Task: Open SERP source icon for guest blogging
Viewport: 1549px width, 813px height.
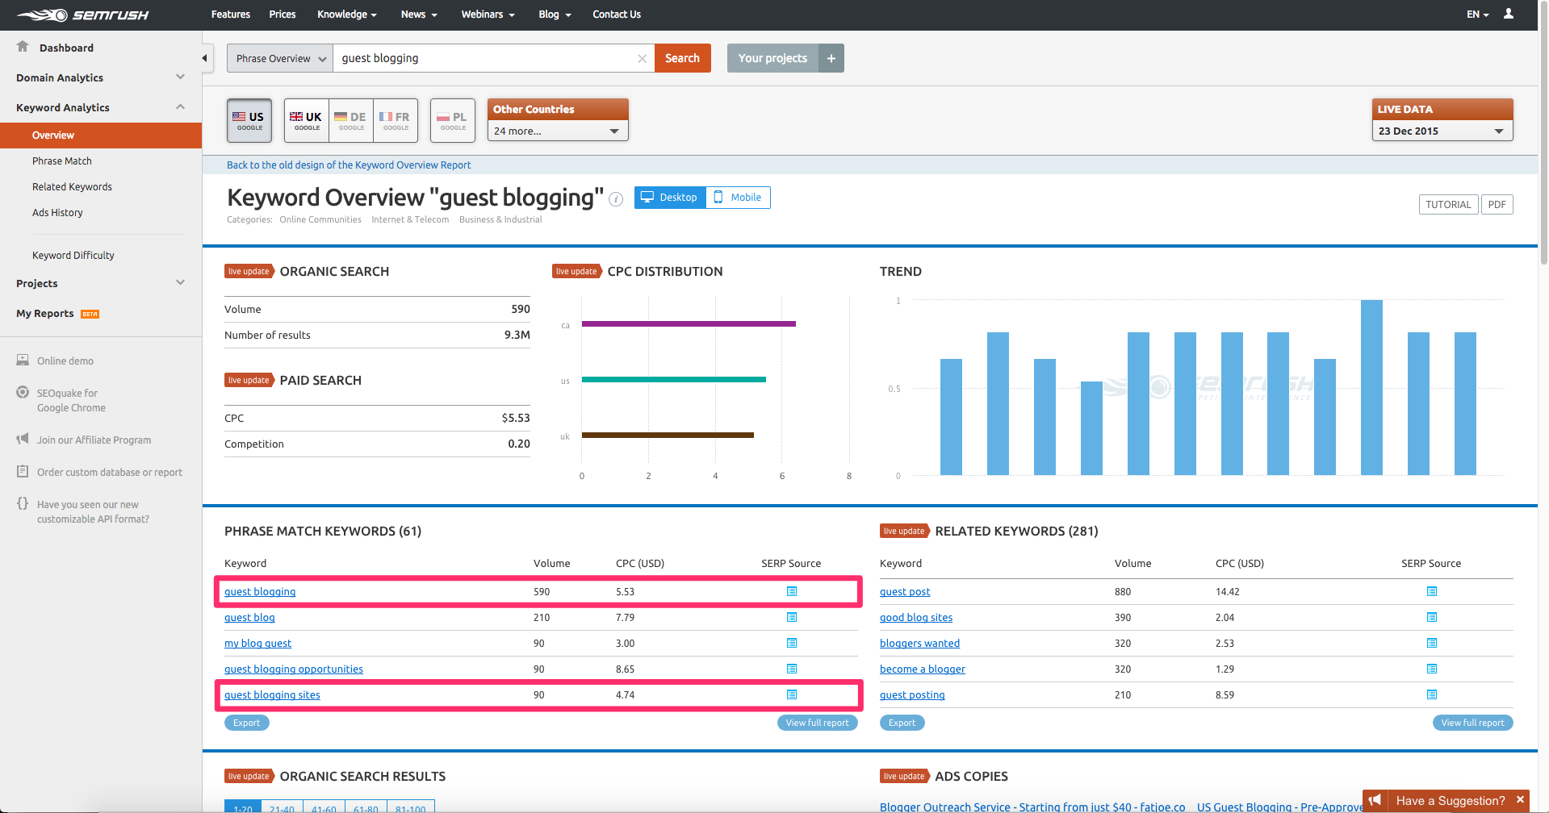Action: point(792,591)
